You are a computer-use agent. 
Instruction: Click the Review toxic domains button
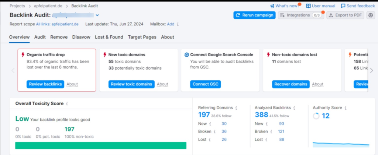(131, 84)
